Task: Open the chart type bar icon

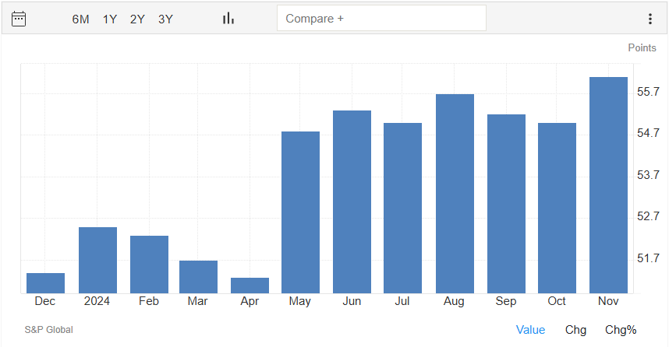Action: (x=228, y=19)
